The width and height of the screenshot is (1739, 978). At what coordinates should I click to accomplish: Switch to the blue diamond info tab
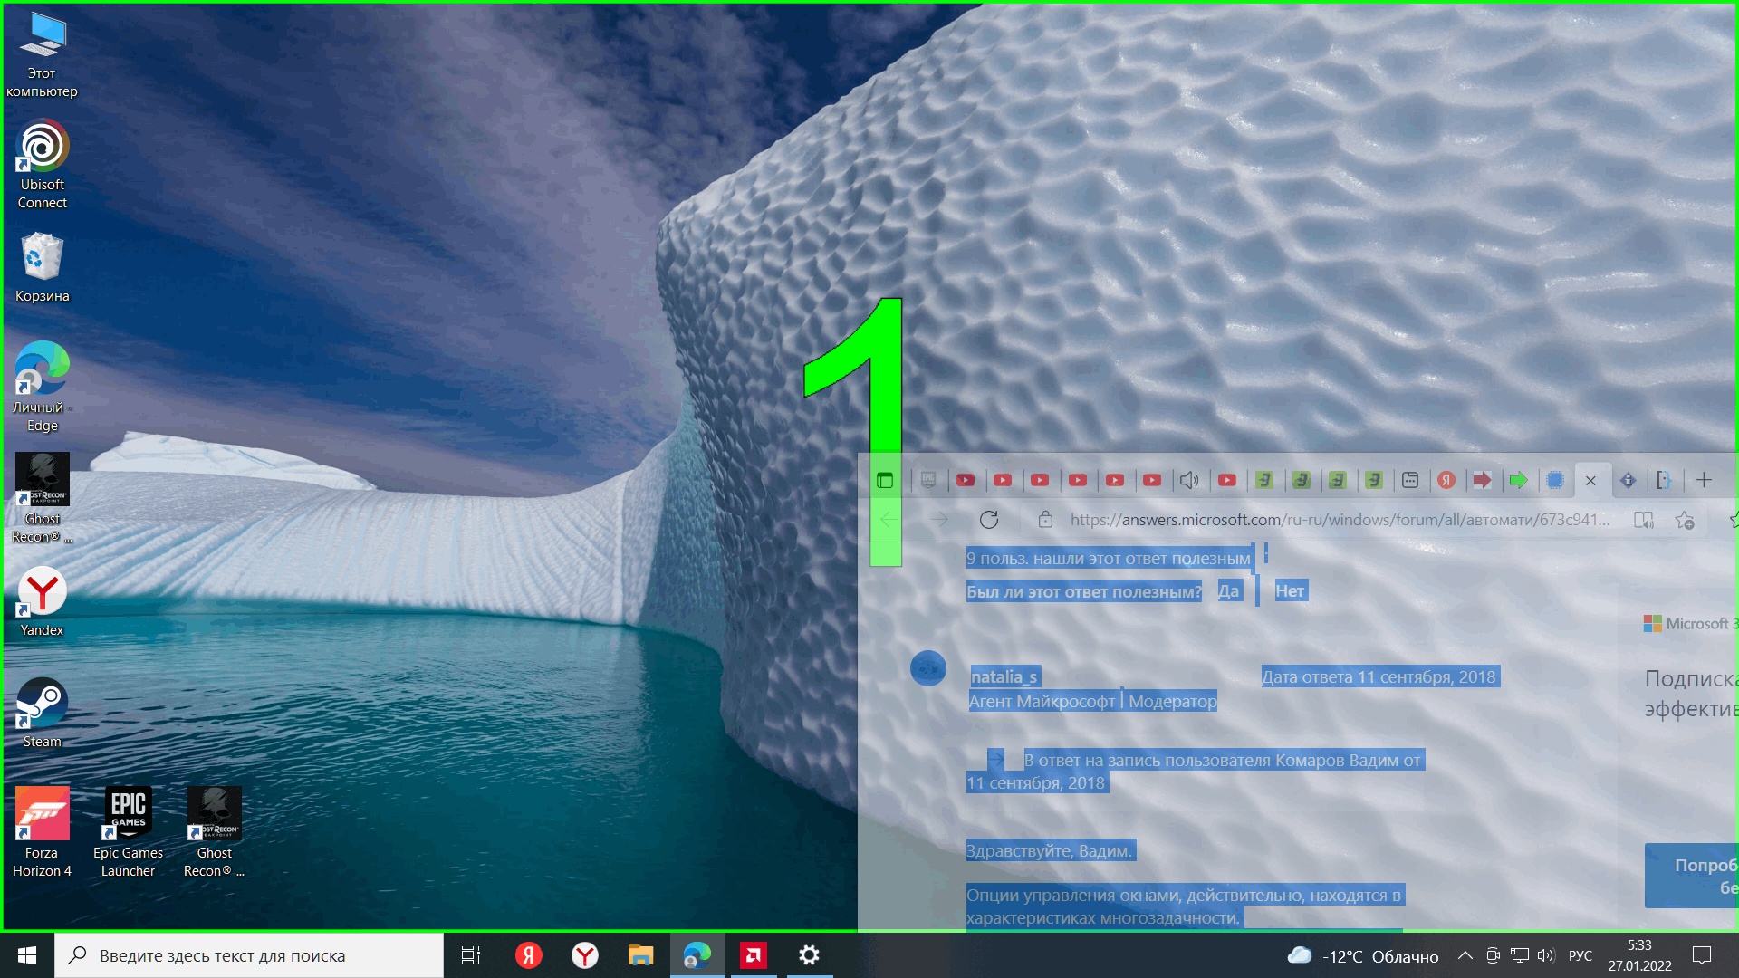point(1628,480)
